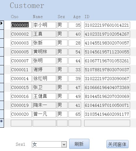Viewport: 136px width, 151px height.
Task: Click the Sex field for customer C000007
Action: (62, 61)
